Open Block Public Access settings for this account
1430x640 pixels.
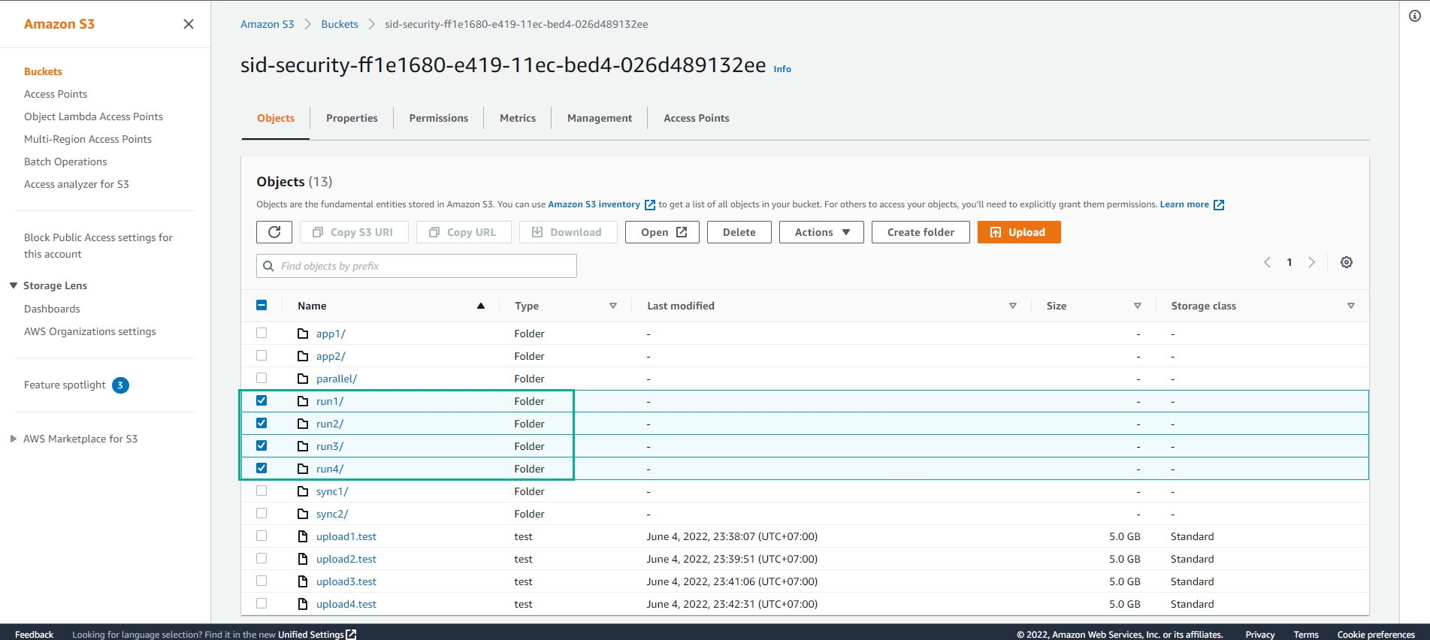98,246
